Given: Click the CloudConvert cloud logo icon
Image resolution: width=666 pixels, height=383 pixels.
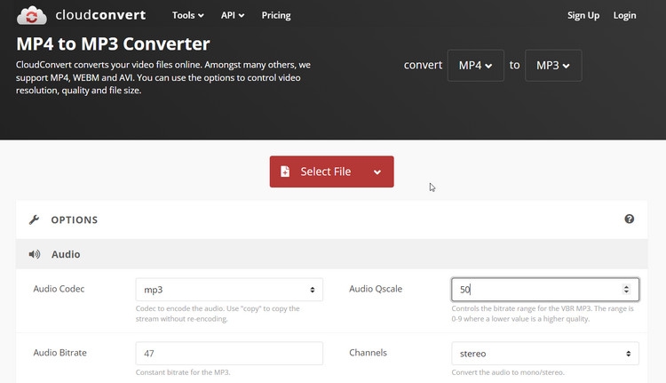Looking at the screenshot, I should pos(32,15).
